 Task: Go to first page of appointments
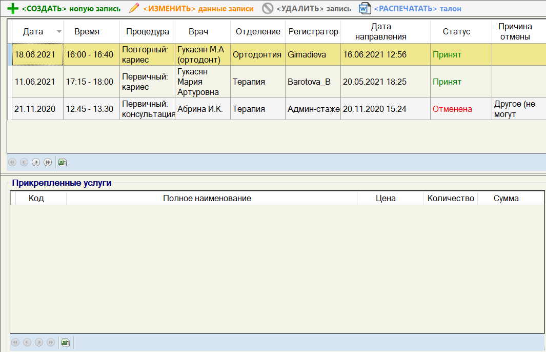pyautogui.click(x=12, y=162)
